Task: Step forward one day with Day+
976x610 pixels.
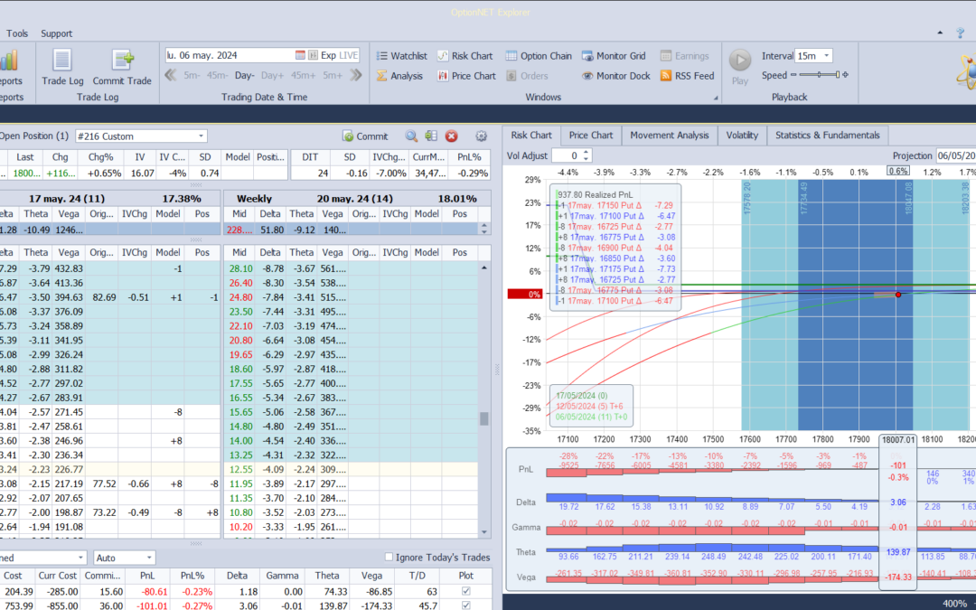Action: coord(272,75)
